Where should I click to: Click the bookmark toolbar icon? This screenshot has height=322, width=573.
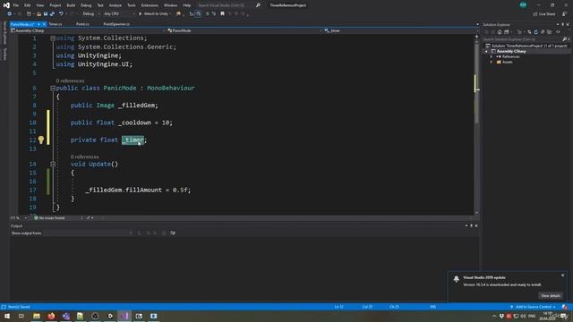pos(222,14)
